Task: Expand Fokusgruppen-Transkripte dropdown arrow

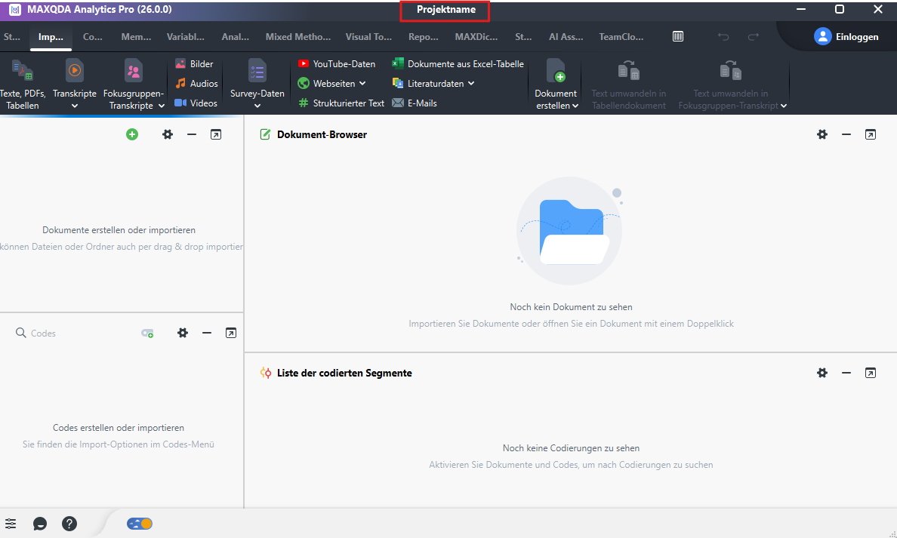Action: click(x=162, y=106)
